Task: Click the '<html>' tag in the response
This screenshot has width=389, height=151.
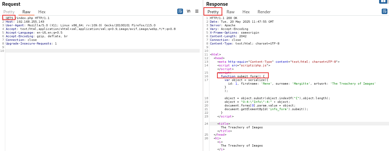Action: click(215, 54)
